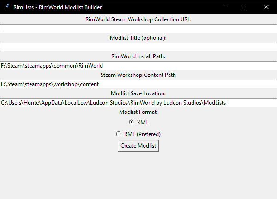277x199 pixels.
Task: Select the XML format radio button
Action: (132, 122)
